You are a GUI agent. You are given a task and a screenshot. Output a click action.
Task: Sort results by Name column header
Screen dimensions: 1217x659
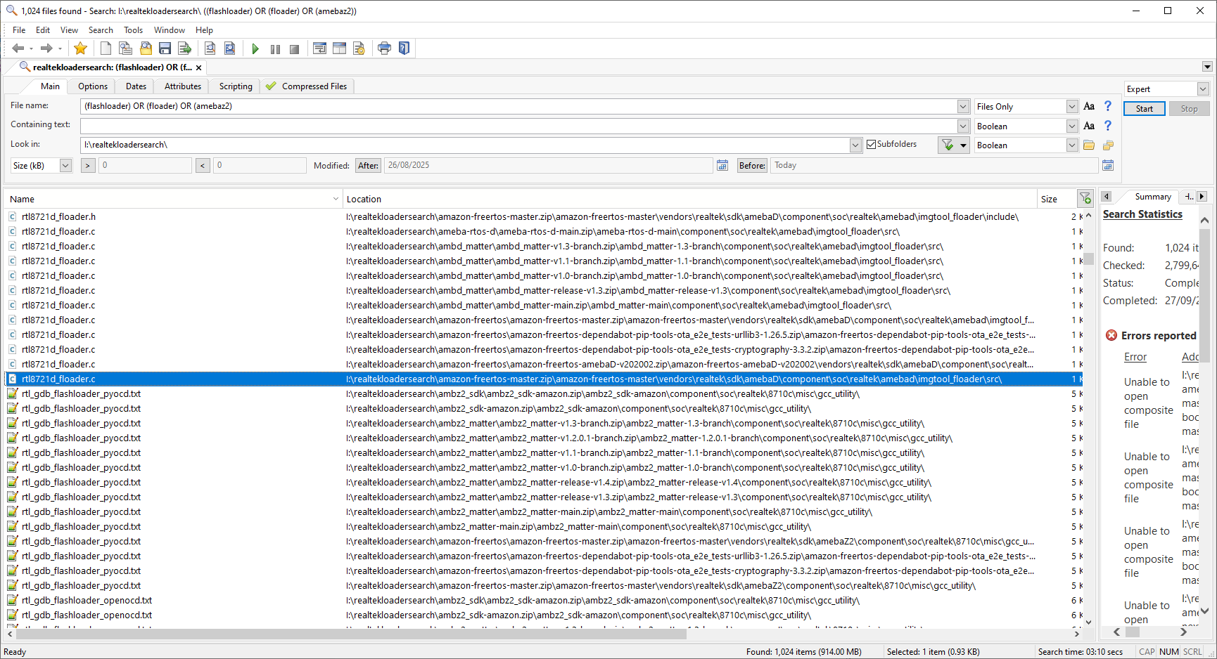pos(172,200)
